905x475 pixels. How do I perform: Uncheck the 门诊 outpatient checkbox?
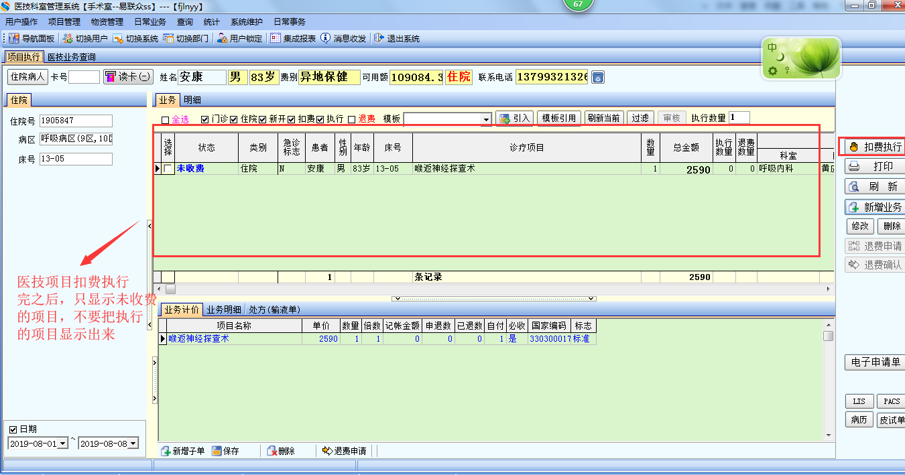point(205,119)
